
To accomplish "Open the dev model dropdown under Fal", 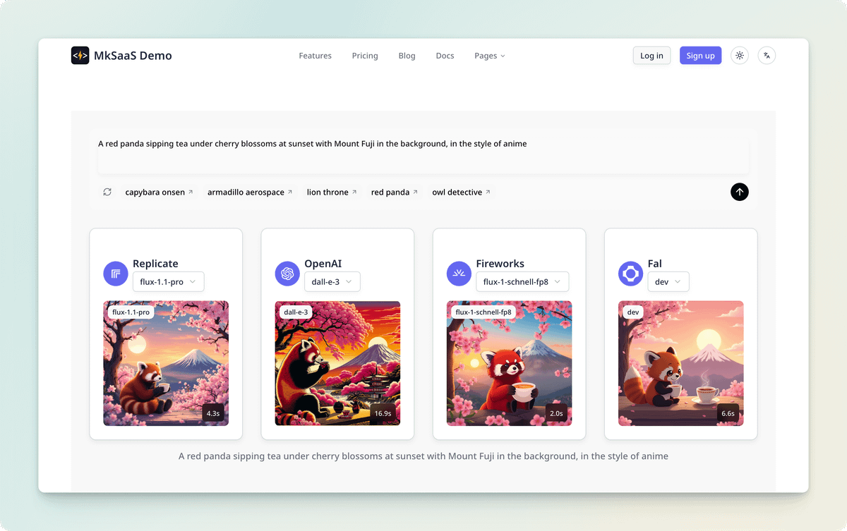I will [668, 281].
